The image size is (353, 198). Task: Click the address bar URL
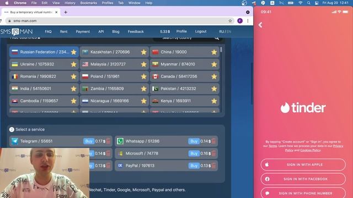click(25, 21)
